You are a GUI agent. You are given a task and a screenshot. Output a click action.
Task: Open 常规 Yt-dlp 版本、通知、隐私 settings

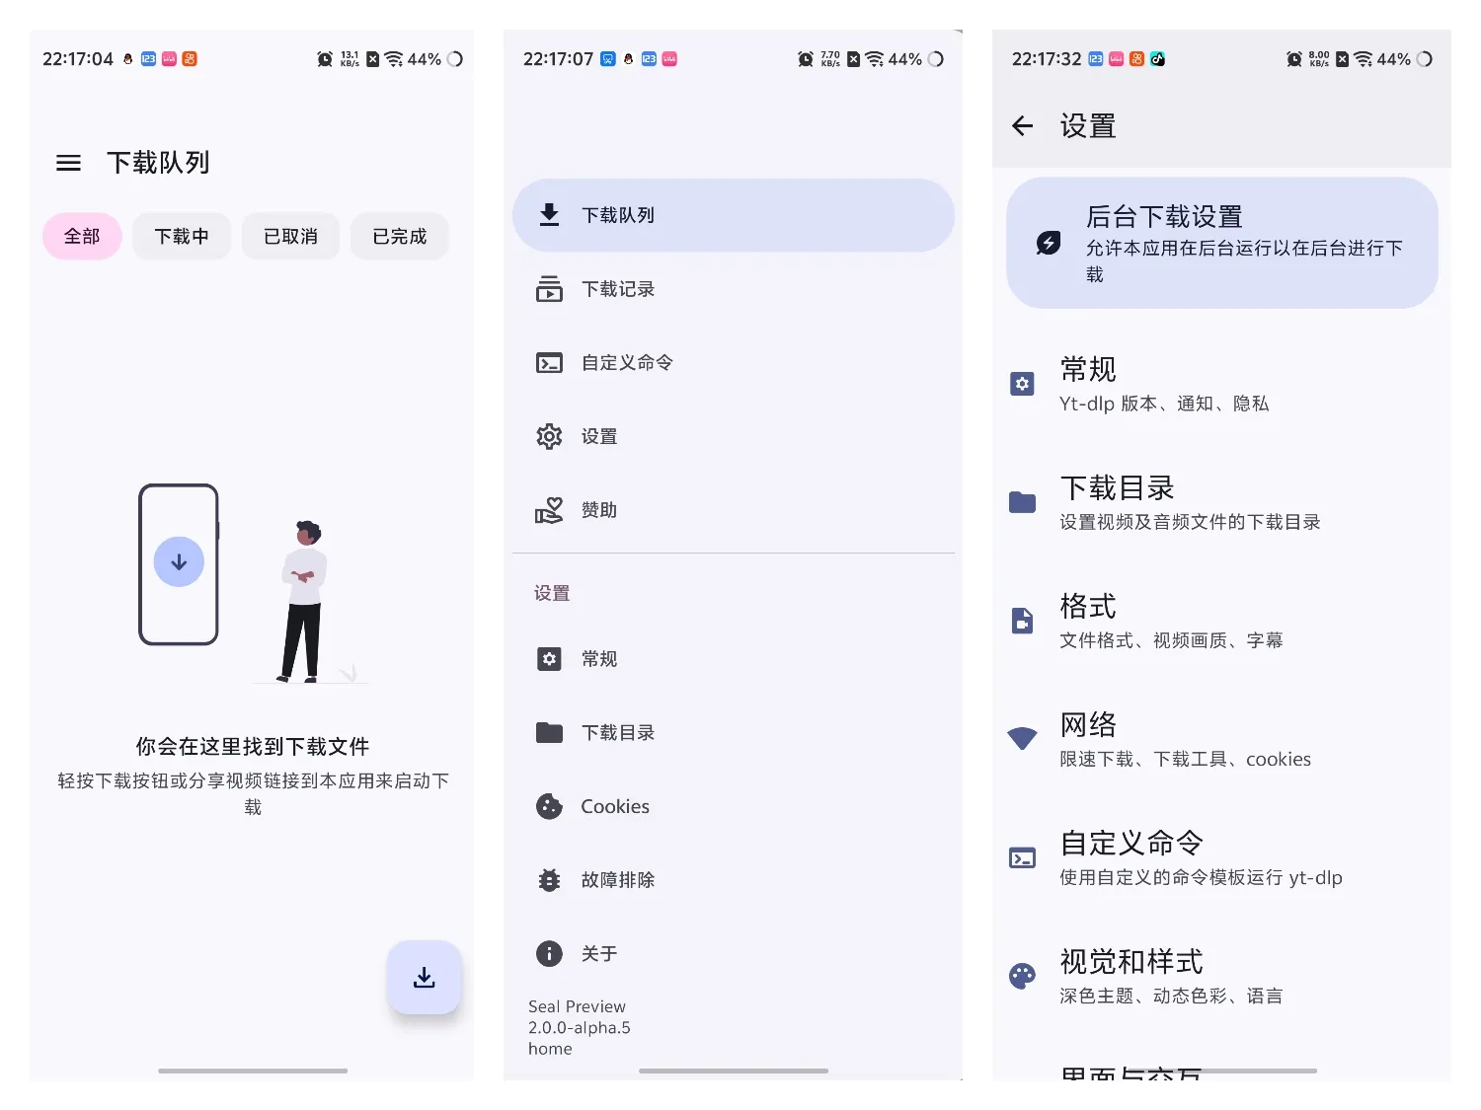click(x=1222, y=384)
